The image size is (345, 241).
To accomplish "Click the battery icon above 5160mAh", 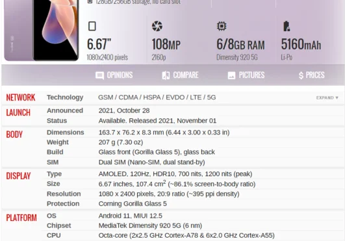I will point(287,26).
